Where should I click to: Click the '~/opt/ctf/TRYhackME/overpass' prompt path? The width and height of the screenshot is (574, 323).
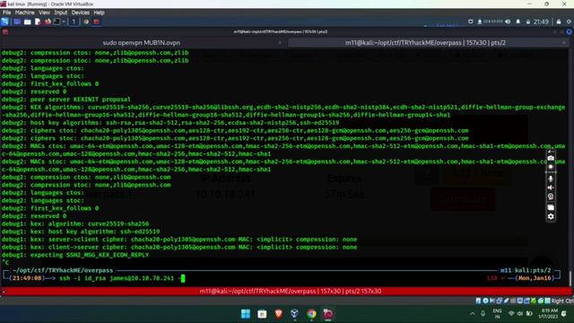coord(63,270)
